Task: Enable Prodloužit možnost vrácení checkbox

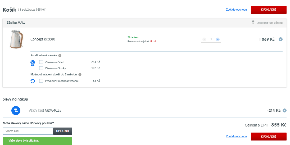Action: (x=41, y=81)
